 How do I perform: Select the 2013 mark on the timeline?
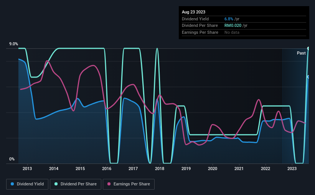pyautogui.click(x=27, y=169)
